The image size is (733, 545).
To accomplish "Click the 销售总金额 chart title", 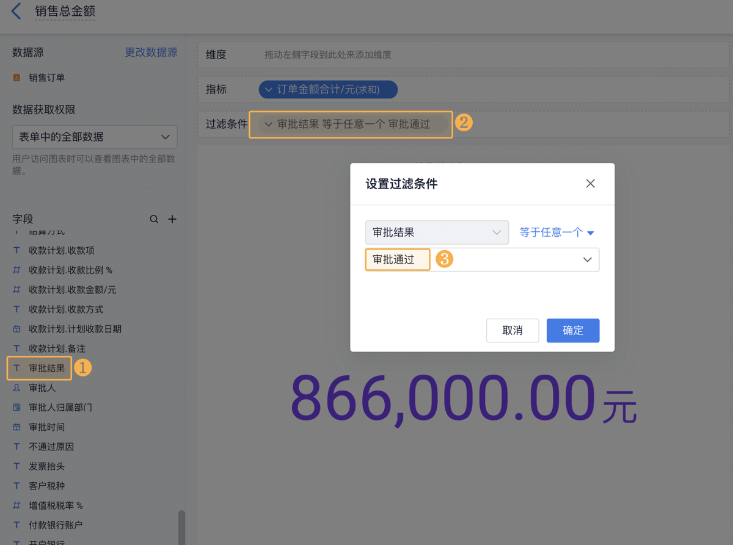I will point(65,11).
